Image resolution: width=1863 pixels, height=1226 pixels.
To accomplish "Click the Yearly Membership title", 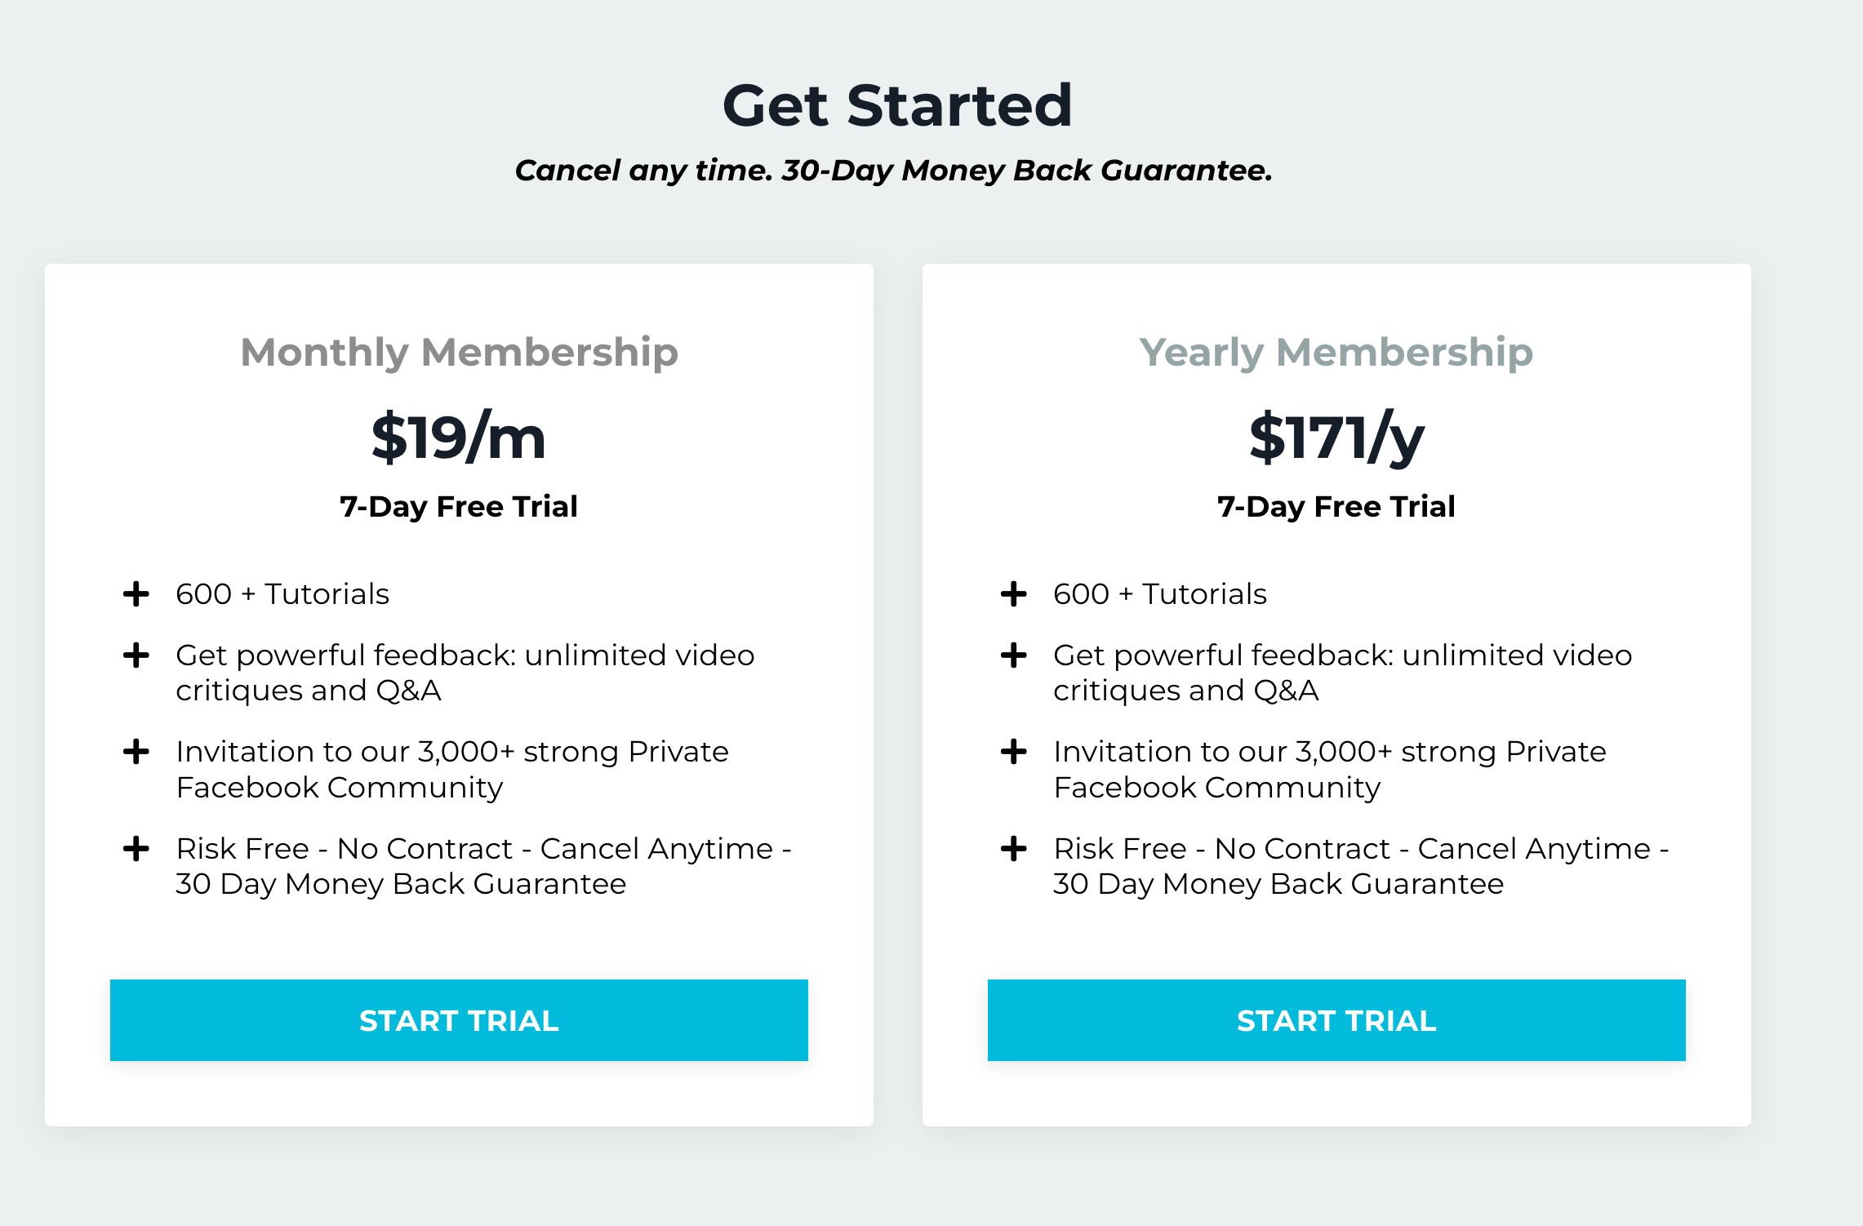I will click(x=1336, y=353).
